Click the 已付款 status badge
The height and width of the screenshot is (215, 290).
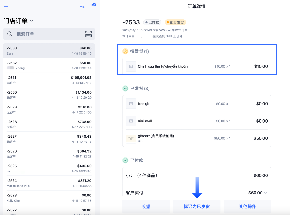coord(152,22)
